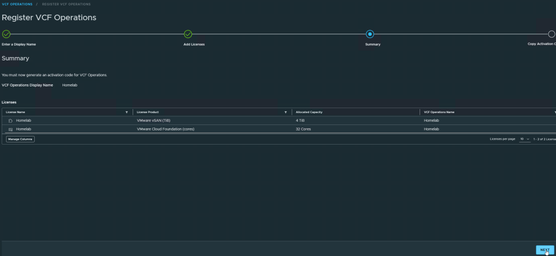Image resolution: width=556 pixels, height=256 pixels.
Task: Expand the Licenses per page dropdown
Action: tap(524, 139)
